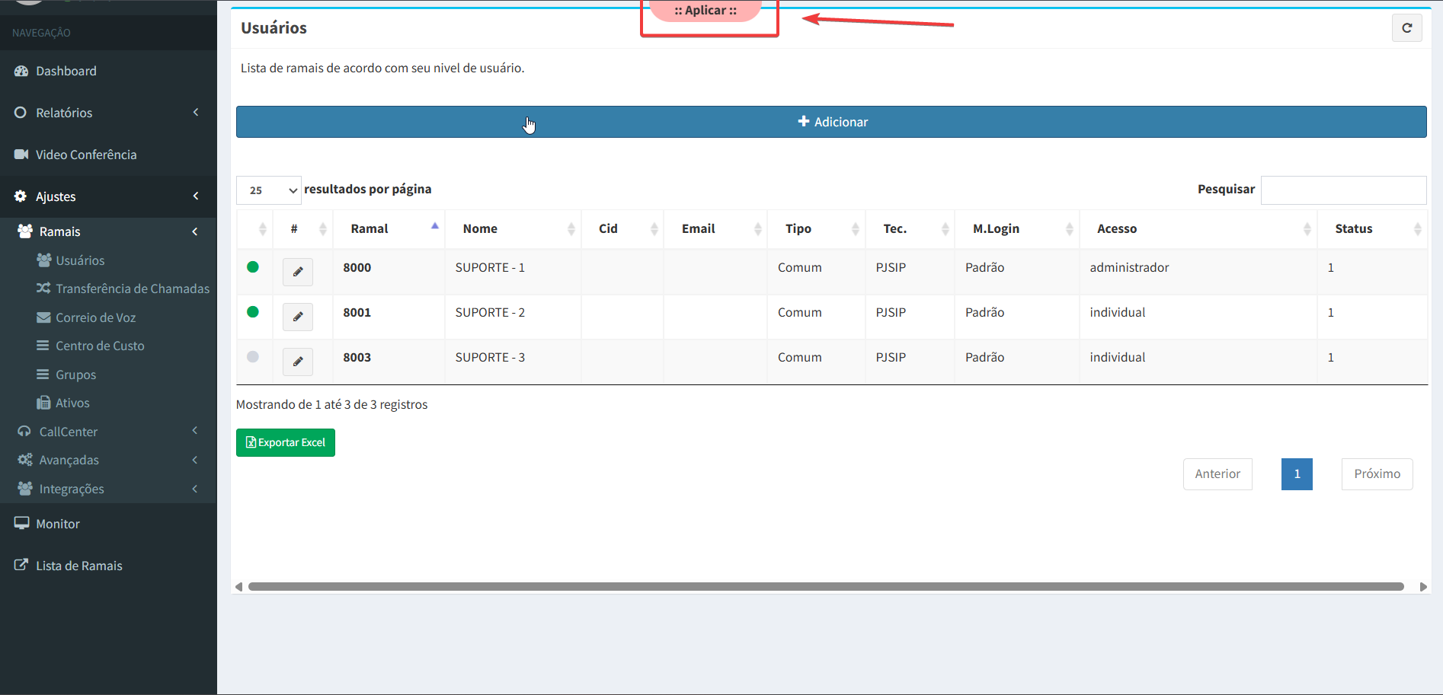The height and width of the screenshot is (695, 1443).
Task: Open edit for extension 8003
Action: pos(298,362)
